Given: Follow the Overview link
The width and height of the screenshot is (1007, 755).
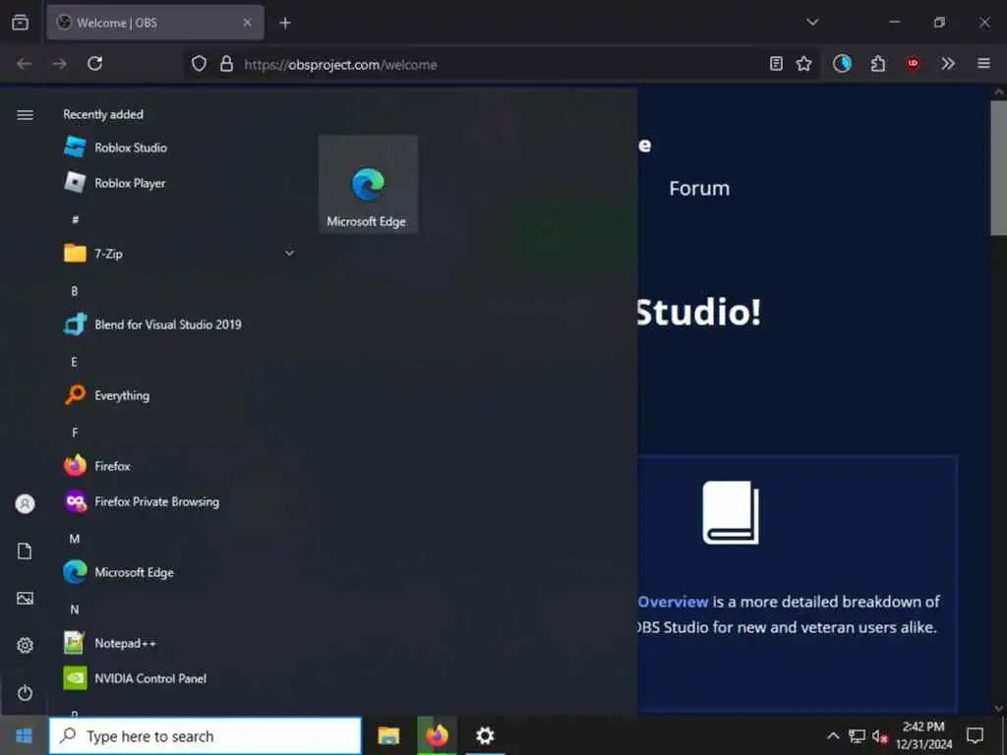Looking at the screenshot, I should coord(673,602).
